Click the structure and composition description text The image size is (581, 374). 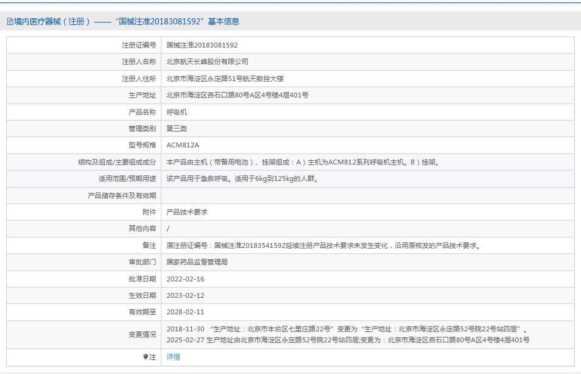pyautogui.click(x=303, y=162)
